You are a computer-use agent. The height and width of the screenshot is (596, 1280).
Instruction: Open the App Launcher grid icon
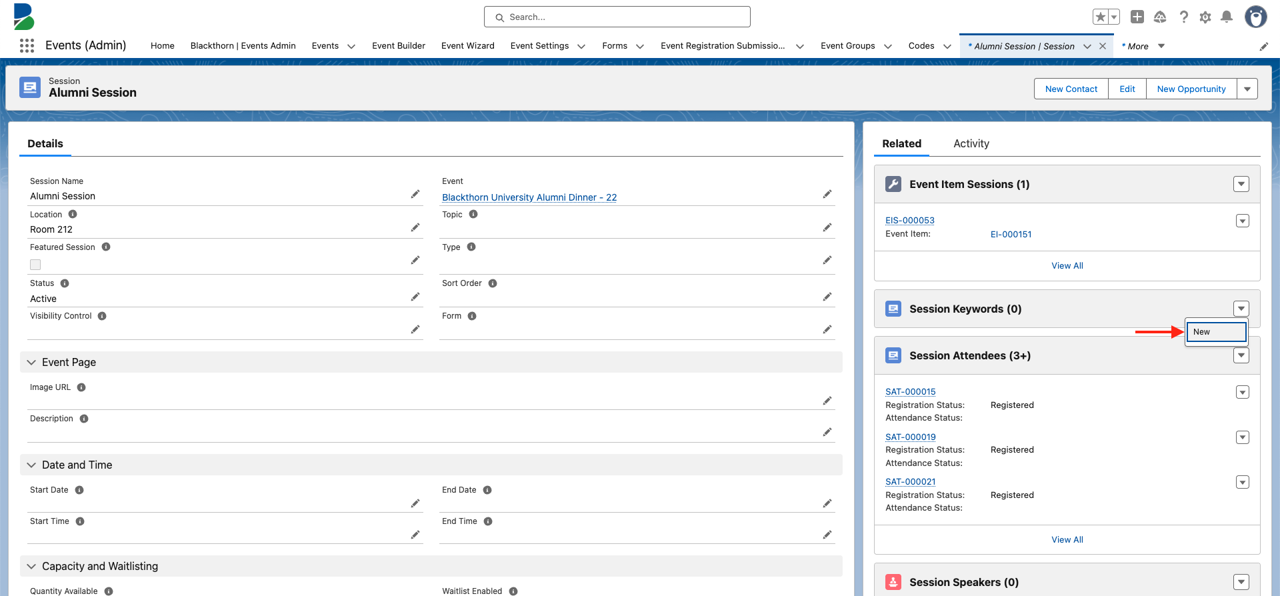pyautogui.click(x=27, y=45)
